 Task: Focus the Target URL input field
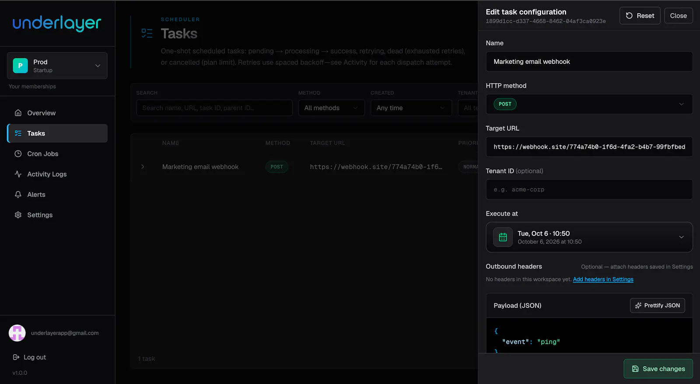(x=589, y=147)
